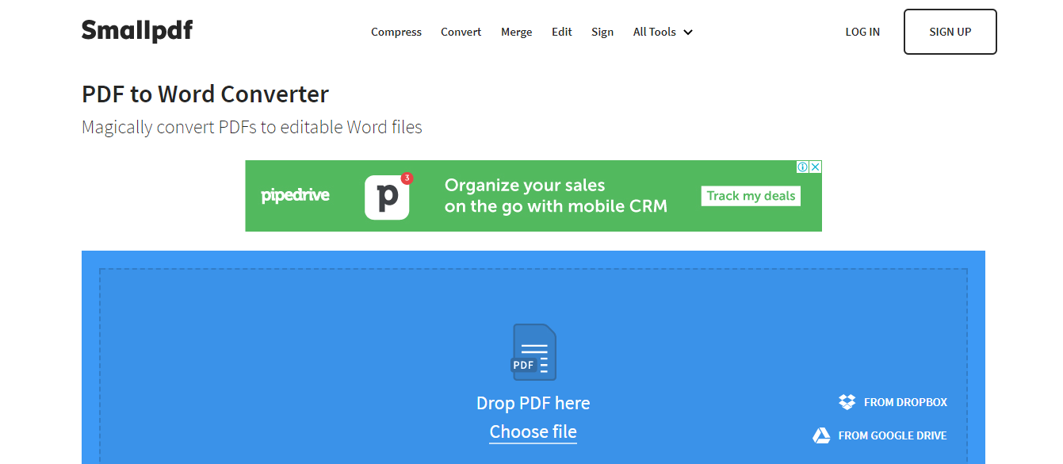
Task: Select Merge in the navigation bar
Action: pyautogui.click(x=517, y=32)
